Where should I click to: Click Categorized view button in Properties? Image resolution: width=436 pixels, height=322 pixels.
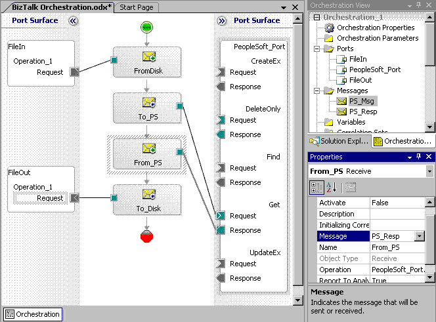click(x=316, y=188)
